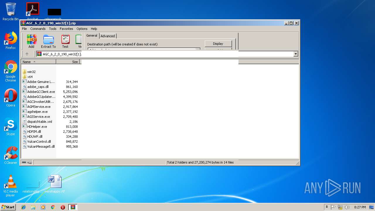Click the HDHelper.exe file icon

25,127
